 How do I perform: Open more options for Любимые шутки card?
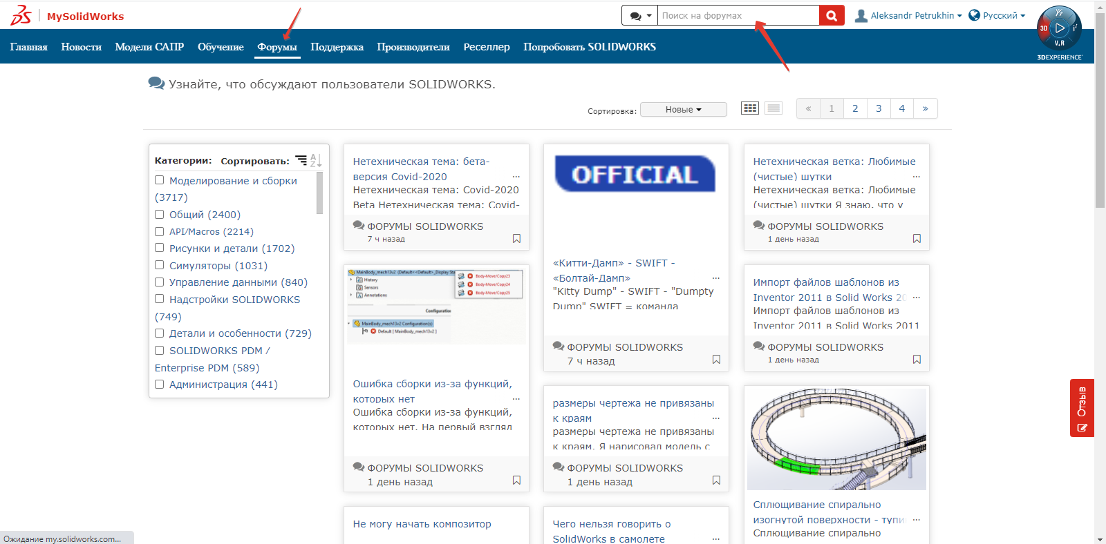point(916,177)
